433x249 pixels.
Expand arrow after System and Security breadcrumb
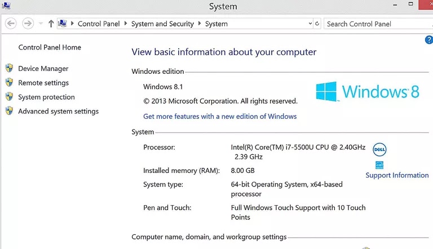tap(200, 24)
